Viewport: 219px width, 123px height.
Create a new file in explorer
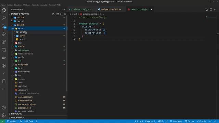pos(53,14)
